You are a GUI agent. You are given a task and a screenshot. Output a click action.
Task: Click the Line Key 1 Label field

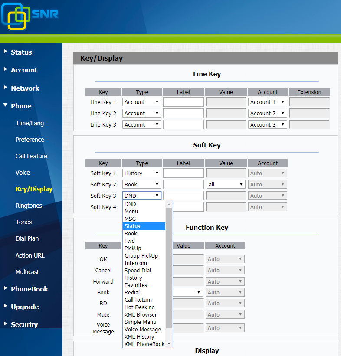(x=183, y=102)
